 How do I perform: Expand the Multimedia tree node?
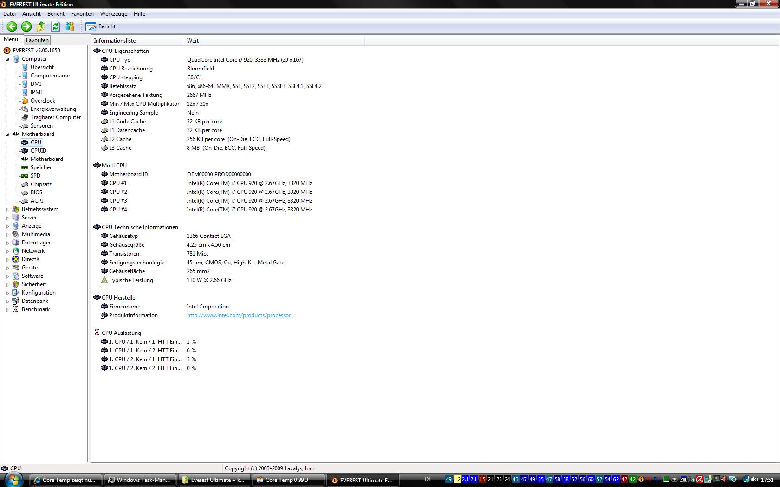point(7,235)
